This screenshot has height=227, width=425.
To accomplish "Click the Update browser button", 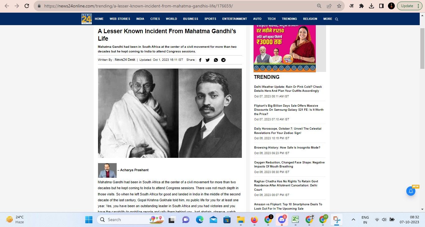I will pos(407,6).
